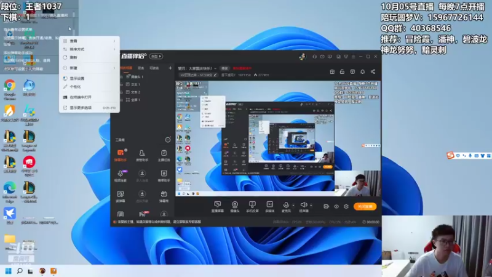The height and width of the screenshot is (277, 492).
Task: Select 全屏 1 source
Action: tap(133, 100)
